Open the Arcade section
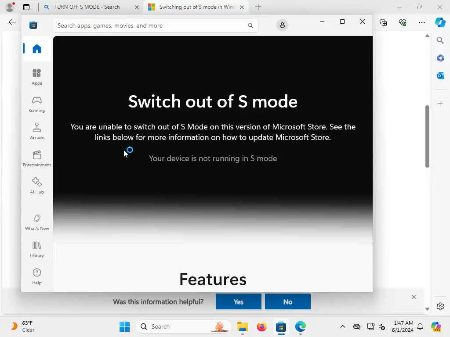 37,132
